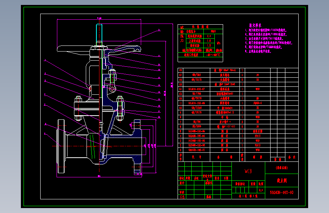Click the 1.3 test pressure value
The image size is (329, 213).
(x=209, y=45)
